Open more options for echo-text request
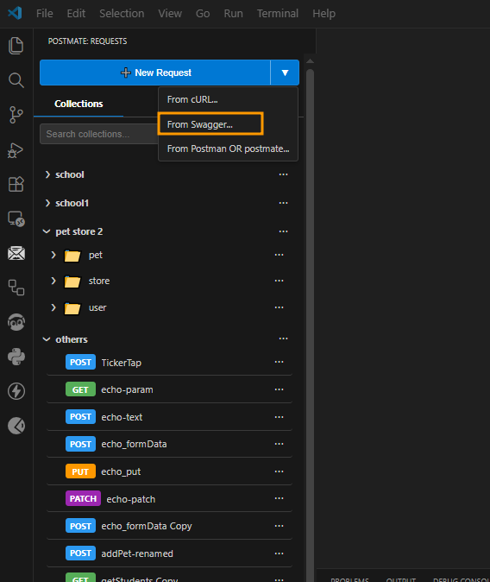Screen dimensions: 490x582 (279, 417)
